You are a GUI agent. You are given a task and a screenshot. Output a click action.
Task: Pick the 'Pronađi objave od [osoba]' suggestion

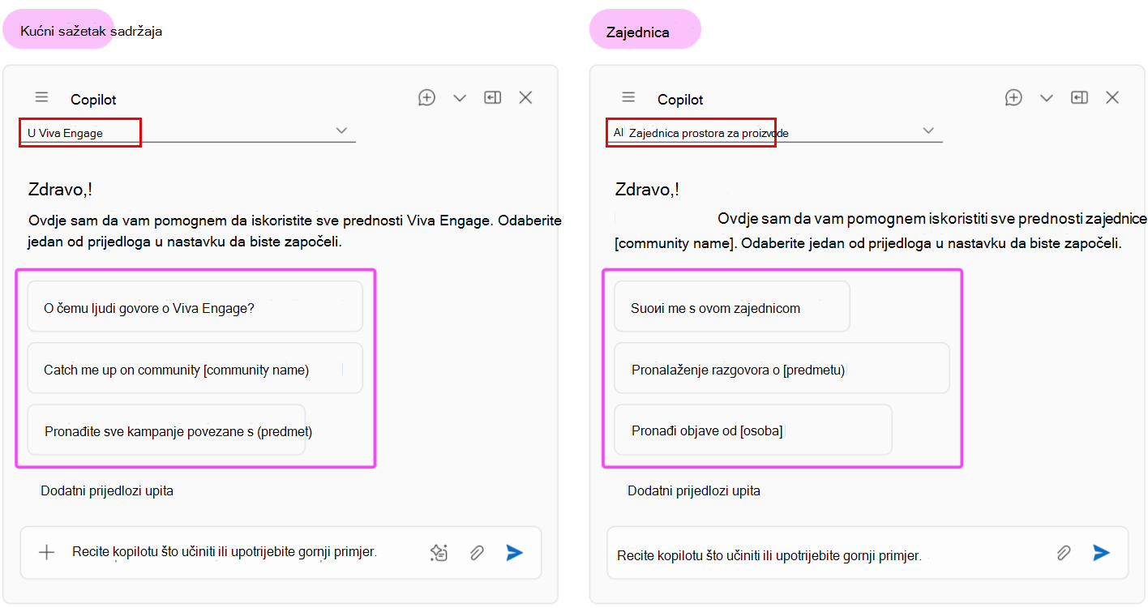click(753, 430)
